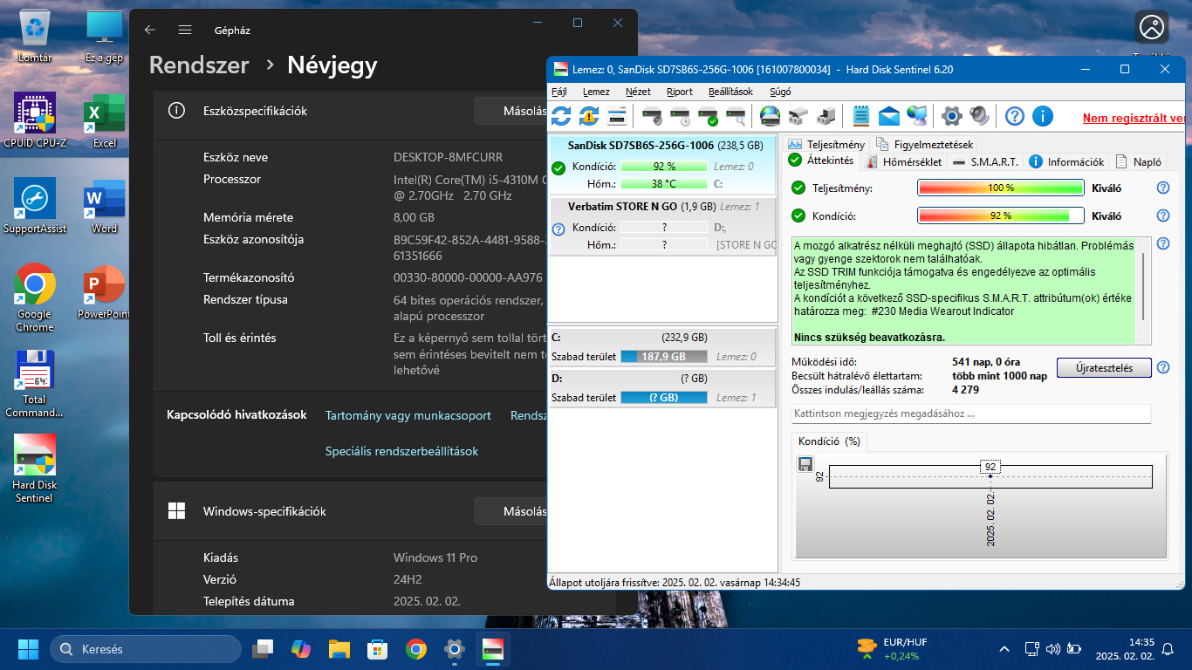Click the D: drive free space bar
The width and height of the screenshot is (1192, 670).
(x=664, y=397)
